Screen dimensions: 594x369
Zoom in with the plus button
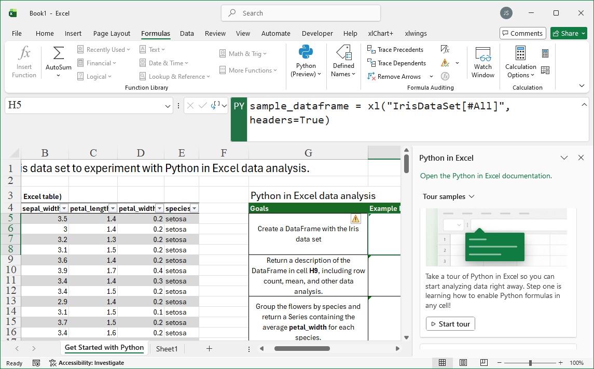(x=560, y=363)
